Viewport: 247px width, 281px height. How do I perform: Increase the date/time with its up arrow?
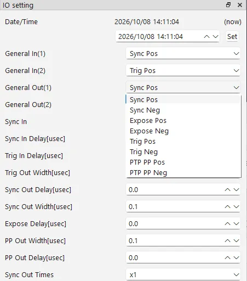(206, 36)
